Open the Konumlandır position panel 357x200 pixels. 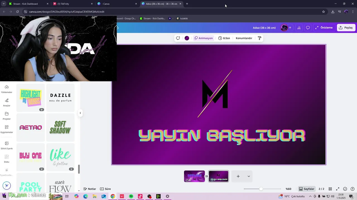pos(244,38)
